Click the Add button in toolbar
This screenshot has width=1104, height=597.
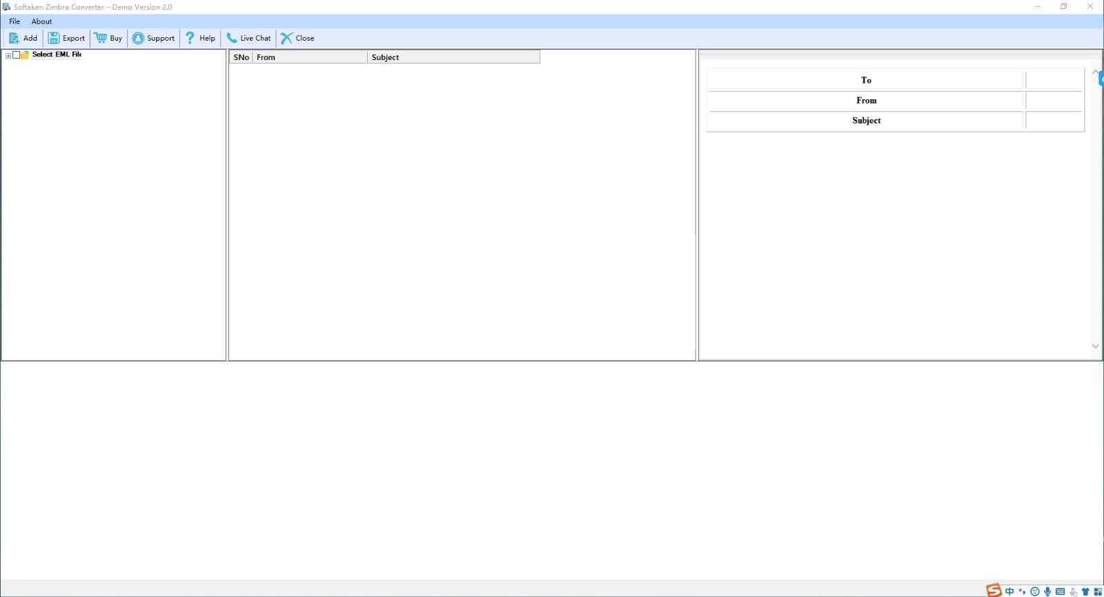click(23, 38)
